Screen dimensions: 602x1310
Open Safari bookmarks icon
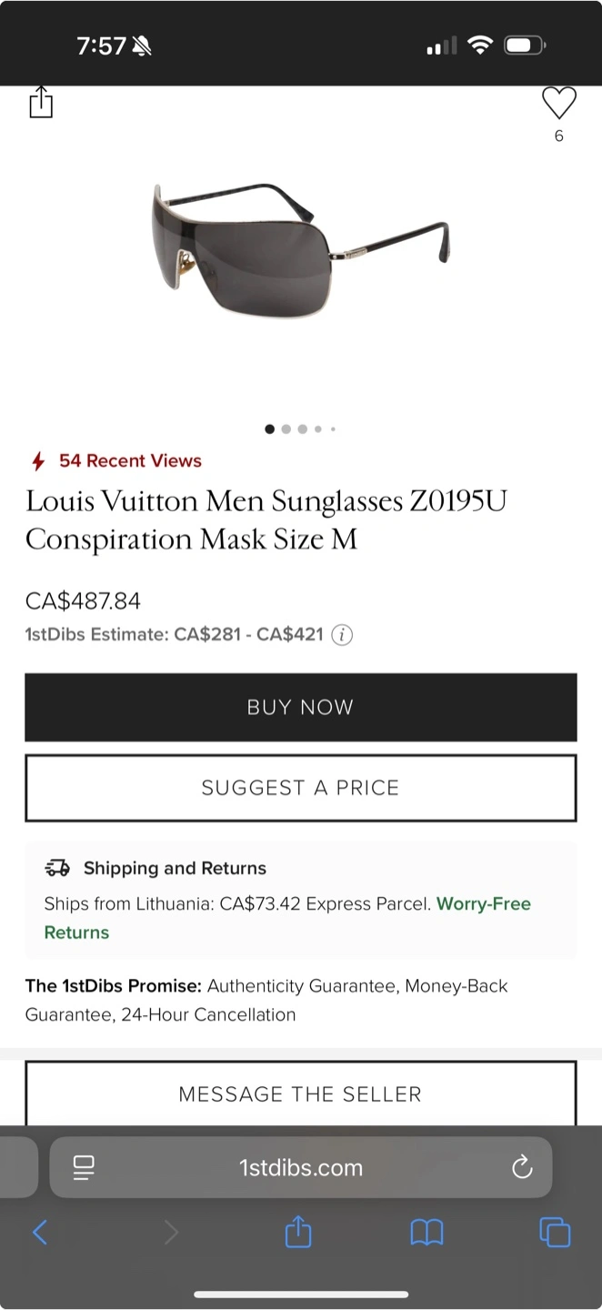[x=426, y=1233]
